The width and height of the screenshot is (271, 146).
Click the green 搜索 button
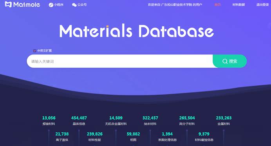230,61
